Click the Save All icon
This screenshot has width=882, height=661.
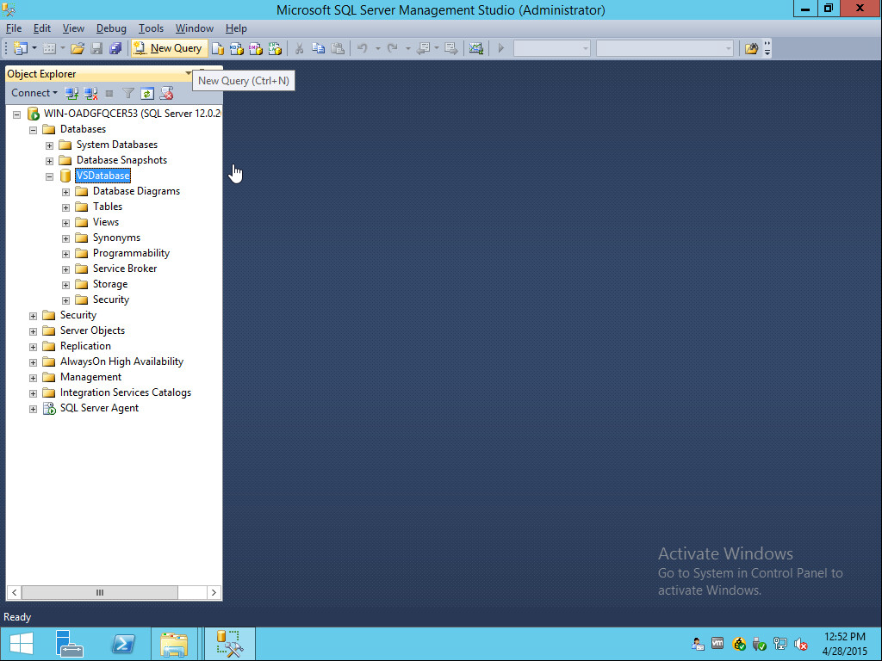pyautogui.click(x=115, y=48)
